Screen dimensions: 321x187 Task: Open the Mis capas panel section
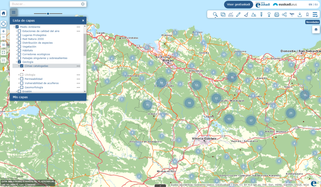coord(48,97)
